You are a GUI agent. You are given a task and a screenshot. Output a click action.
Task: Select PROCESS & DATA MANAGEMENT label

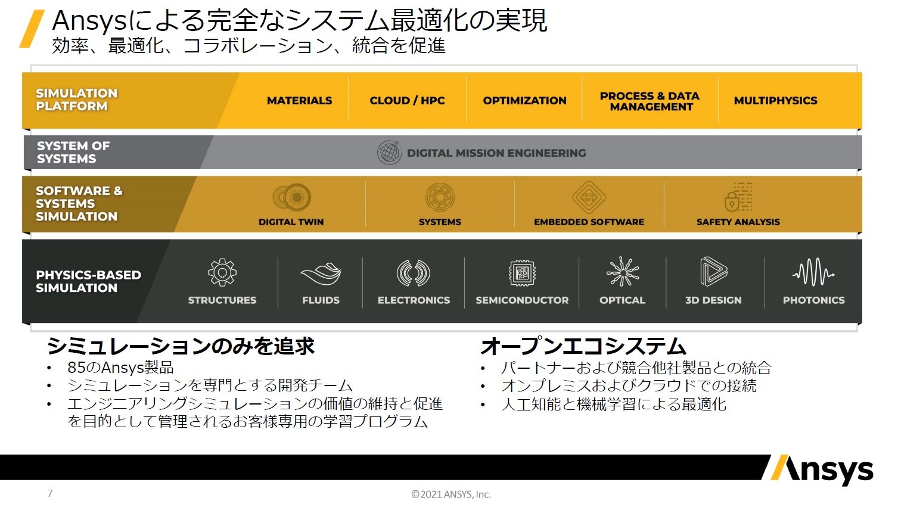point(650,101)
